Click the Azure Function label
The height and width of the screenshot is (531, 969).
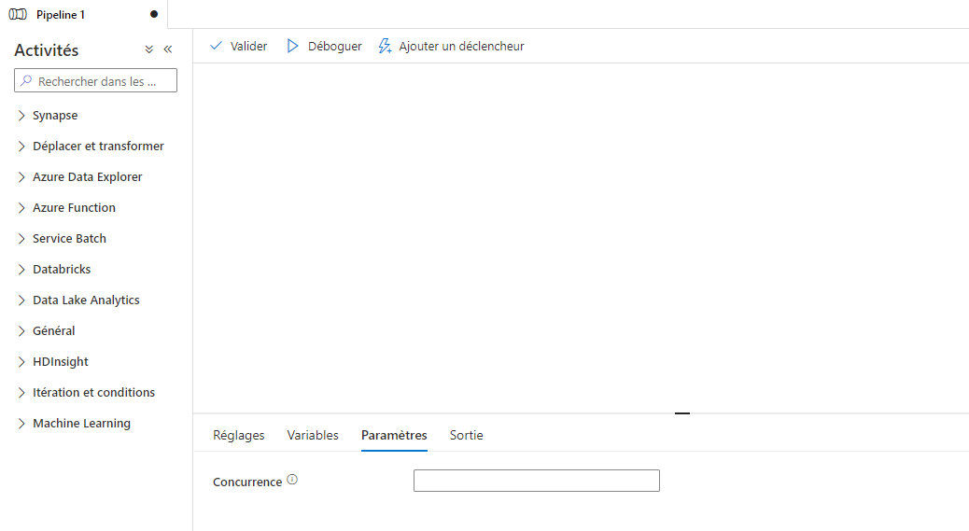point(74,208)
